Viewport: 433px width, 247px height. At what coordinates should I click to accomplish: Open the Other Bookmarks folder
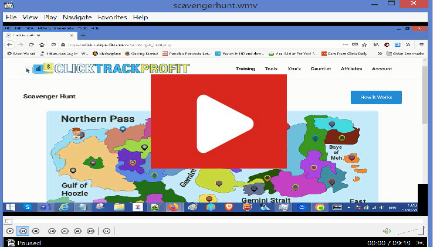(405, 53)
